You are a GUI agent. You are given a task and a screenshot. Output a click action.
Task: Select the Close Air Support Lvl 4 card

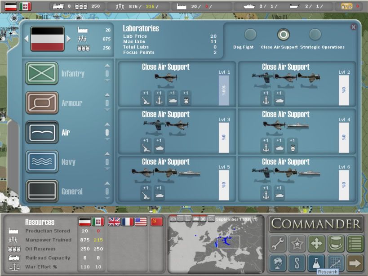click(297, 131)
